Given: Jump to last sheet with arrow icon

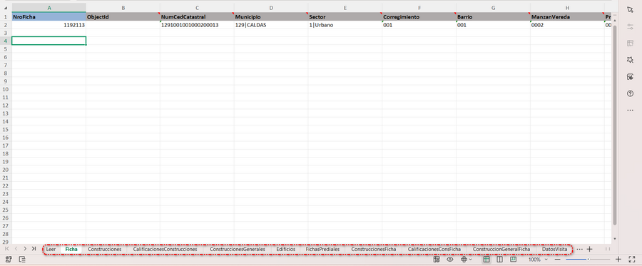Looking at the screenshot, I should point(34,248).
